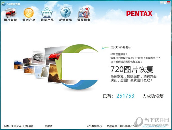Click the text 人成功恢复

coord(153,96)
